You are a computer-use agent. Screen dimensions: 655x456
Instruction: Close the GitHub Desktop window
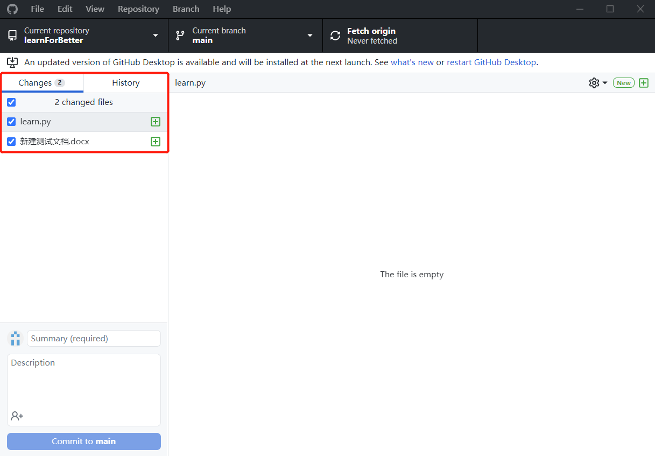tap(640, 9)
